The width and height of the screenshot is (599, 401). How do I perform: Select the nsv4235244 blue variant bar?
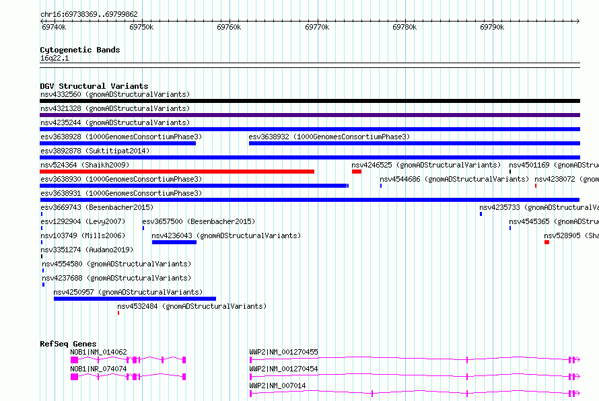(310, 129)
